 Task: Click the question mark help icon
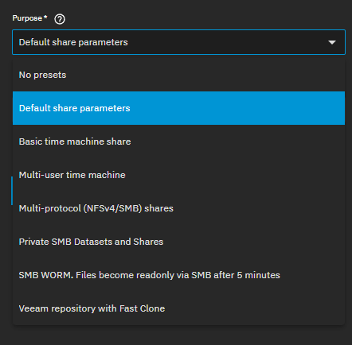click(x=60, y=19)
